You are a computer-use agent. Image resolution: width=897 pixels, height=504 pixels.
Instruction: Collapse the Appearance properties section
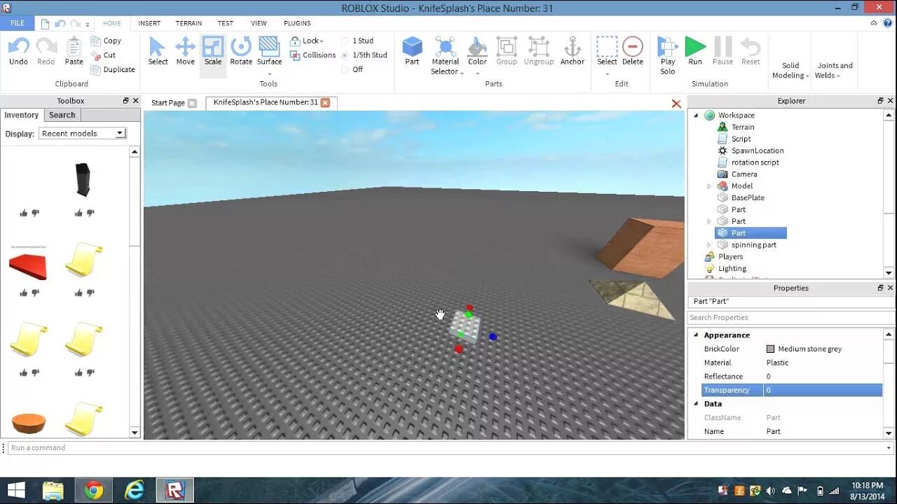point(696,335)
